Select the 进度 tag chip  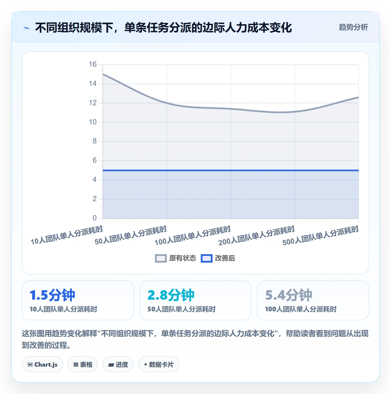click(118, 364)
